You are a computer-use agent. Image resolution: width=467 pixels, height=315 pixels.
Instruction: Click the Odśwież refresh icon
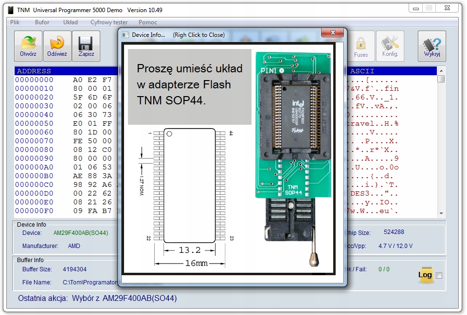point(57,46)
